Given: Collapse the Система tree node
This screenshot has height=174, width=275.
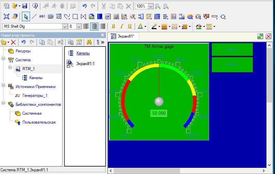Looking at the screenshot, I should click(3, 60).
